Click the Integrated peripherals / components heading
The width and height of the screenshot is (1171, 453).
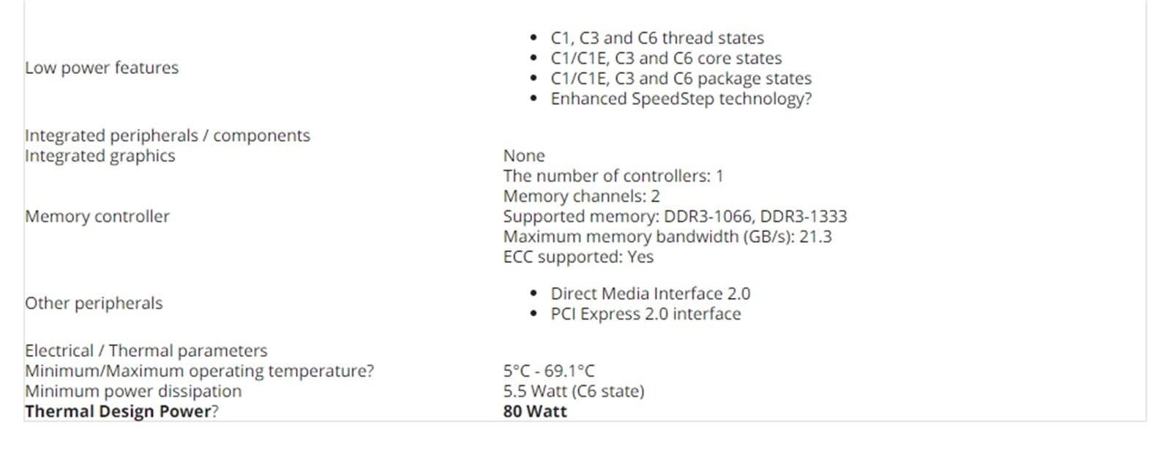(x=168, y=135)
